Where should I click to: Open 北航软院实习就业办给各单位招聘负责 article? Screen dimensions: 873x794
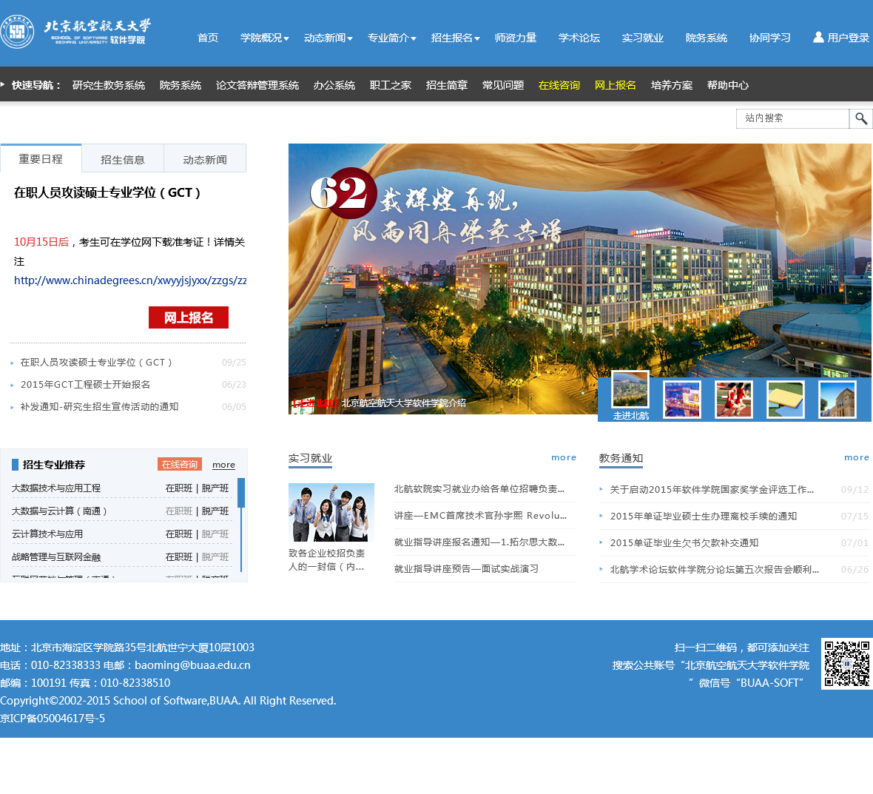tap(479, 489)
